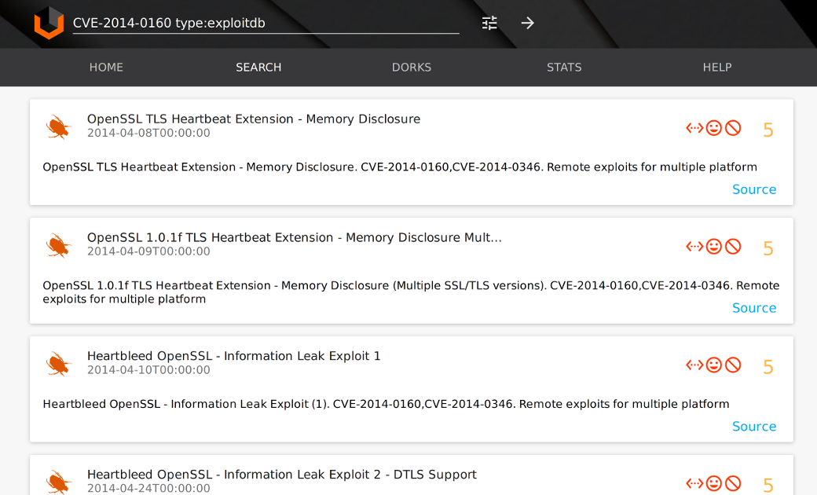Click smiley face icon in OpenSSL 1.0.1f row

point(714,246)
